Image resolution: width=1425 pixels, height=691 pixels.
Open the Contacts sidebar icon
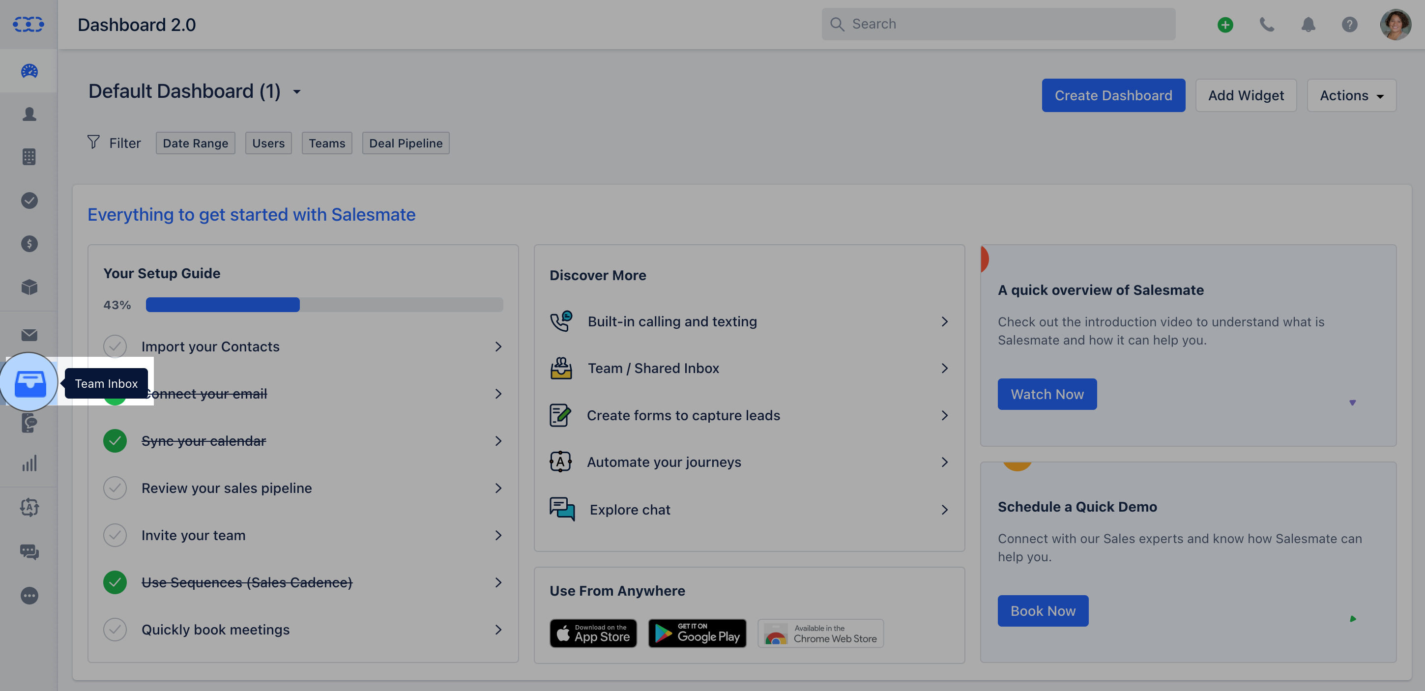[x=29, y=114]
